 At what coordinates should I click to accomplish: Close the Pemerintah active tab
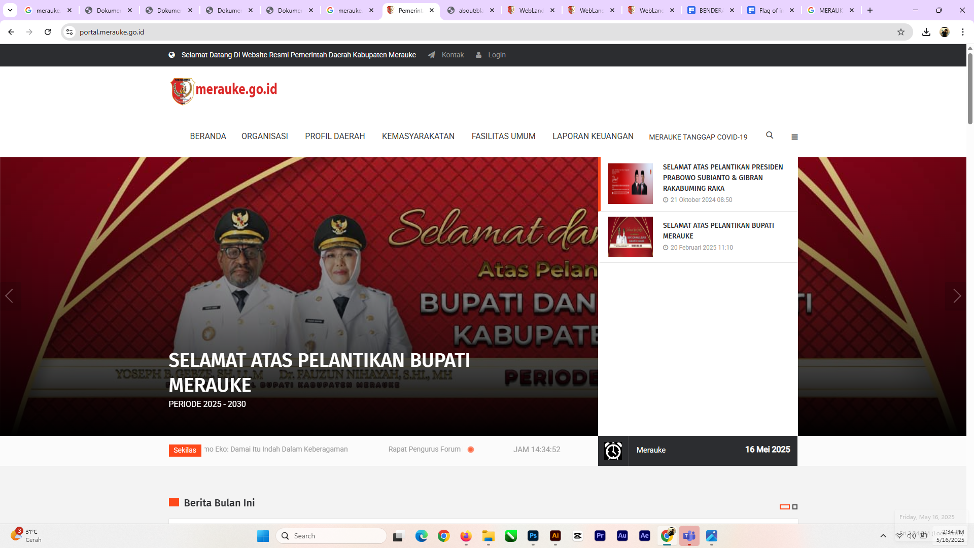(x=432, y=10)
